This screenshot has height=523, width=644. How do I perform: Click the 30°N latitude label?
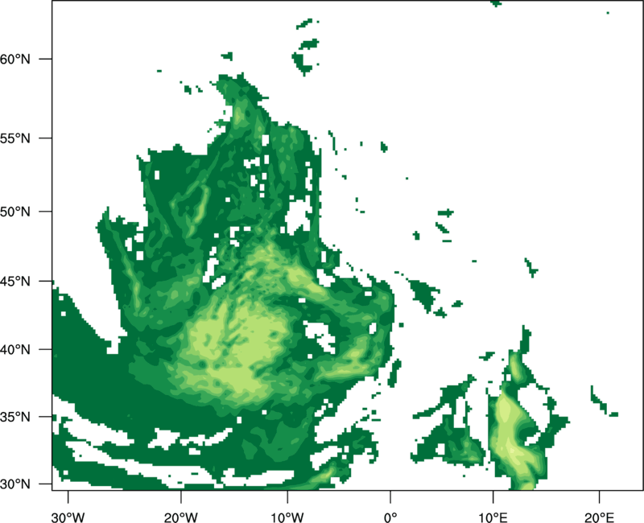pos(14,484)
